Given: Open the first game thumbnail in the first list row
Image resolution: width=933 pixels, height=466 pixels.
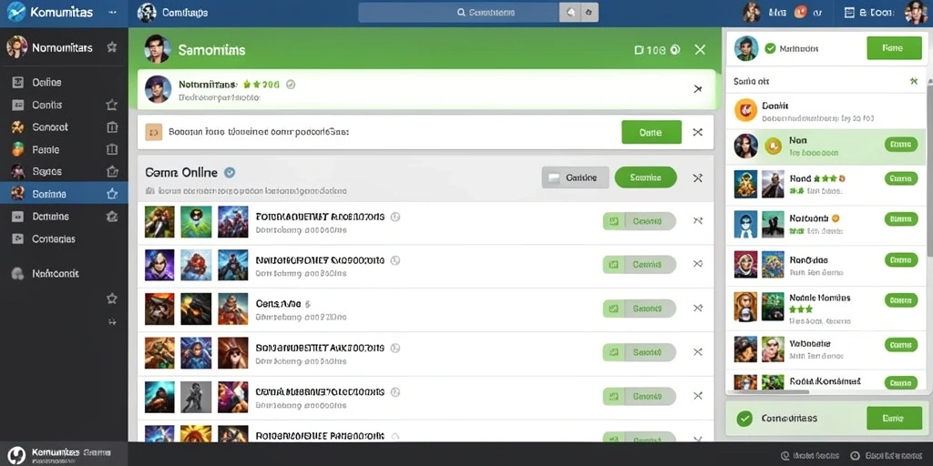Looking at the screenshot, I should click(159, 222).
